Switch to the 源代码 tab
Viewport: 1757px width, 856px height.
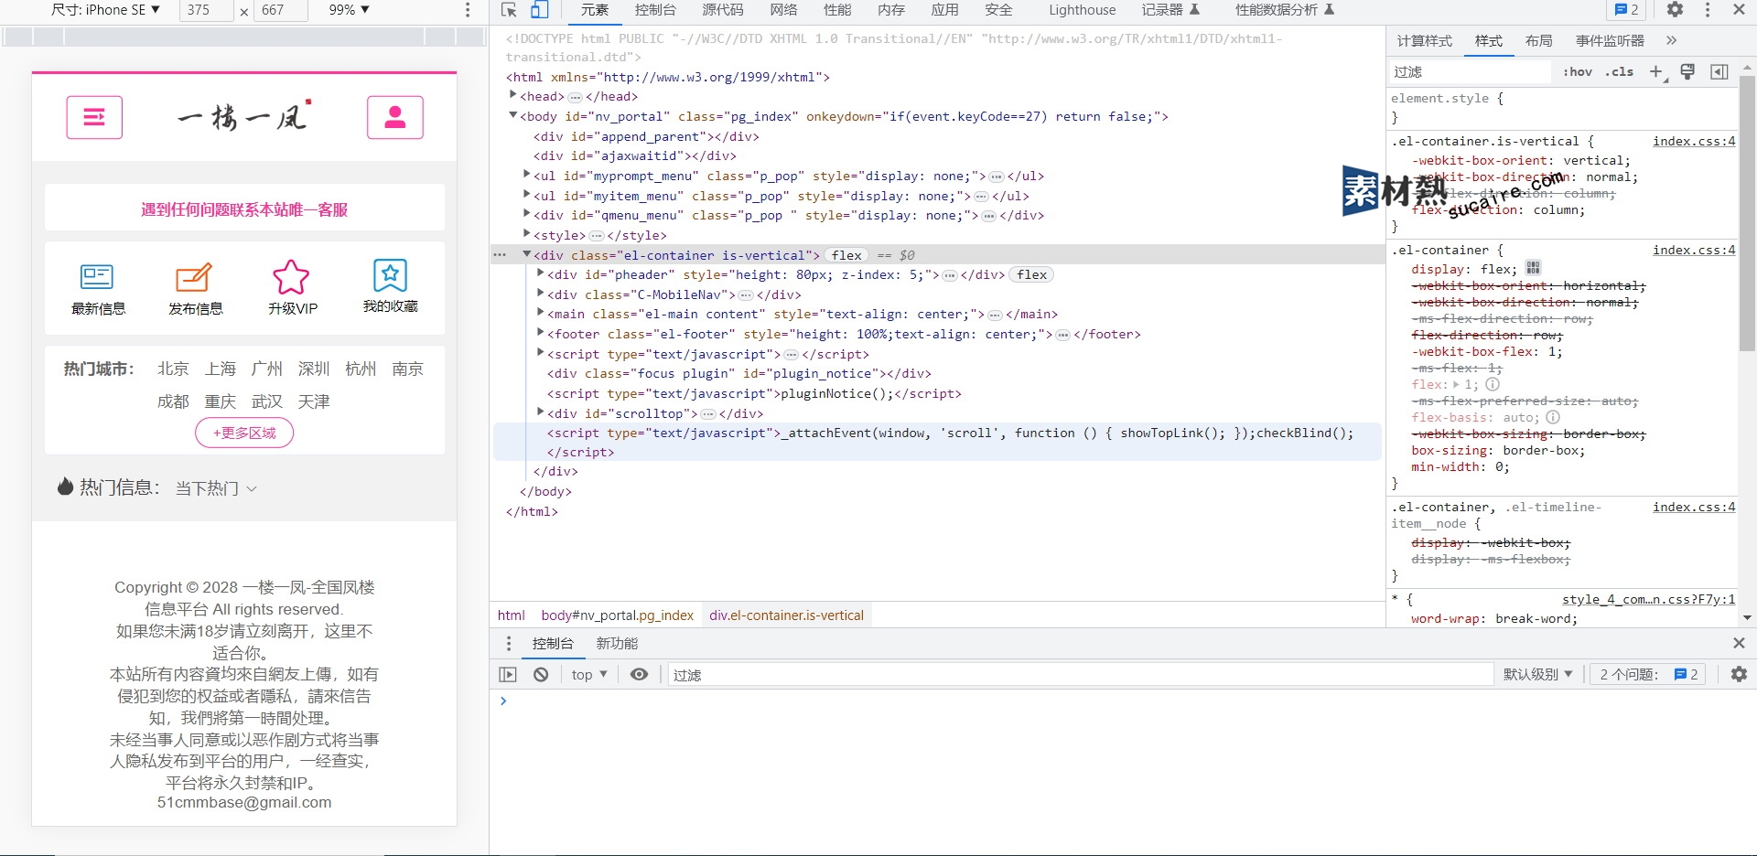click(x=723, y=10)
